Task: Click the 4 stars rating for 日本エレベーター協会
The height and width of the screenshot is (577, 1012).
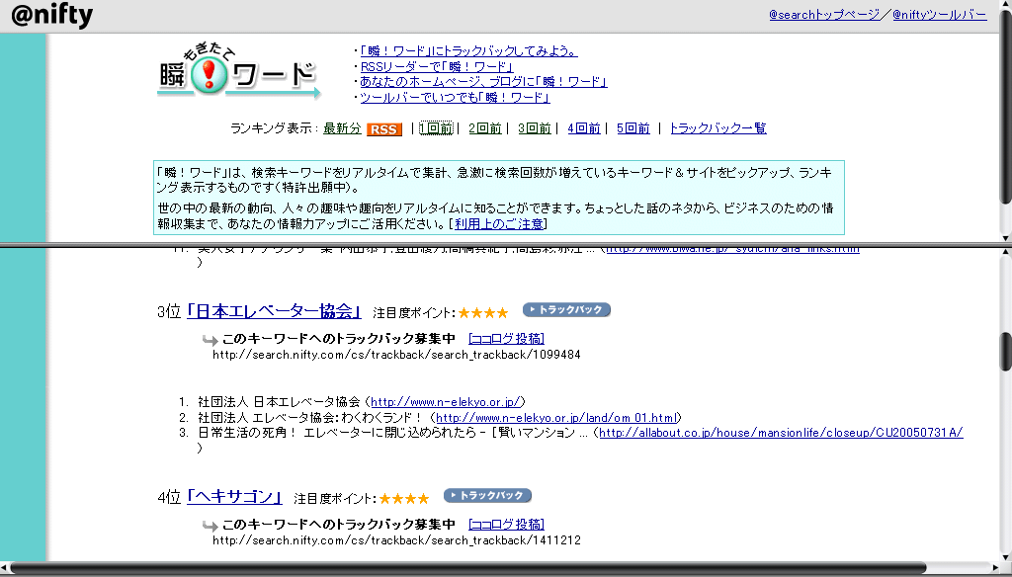Action: (x=483, y=313)
